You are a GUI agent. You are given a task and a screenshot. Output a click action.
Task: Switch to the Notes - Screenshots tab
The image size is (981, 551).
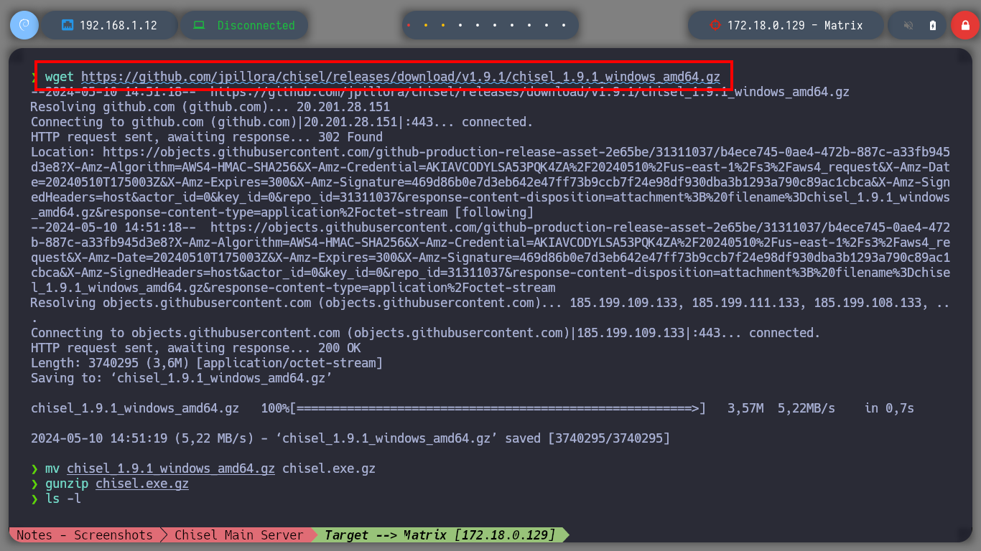(84, 535)
